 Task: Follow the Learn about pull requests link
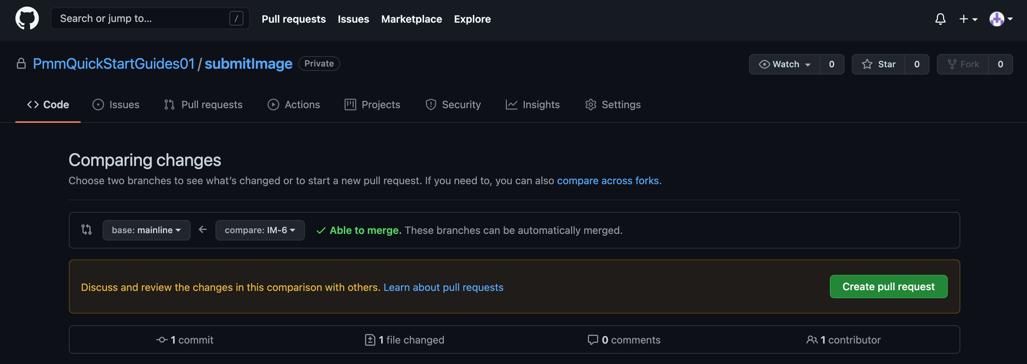click(443, 287)
